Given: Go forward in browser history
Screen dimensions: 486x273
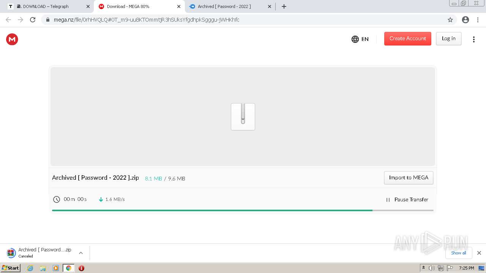Looking at the screenshot, I should [21, 20].
